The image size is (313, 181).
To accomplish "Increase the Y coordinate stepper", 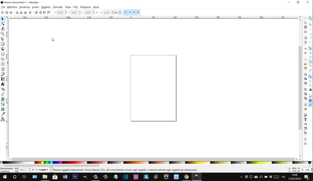I will tap(80, 12).
